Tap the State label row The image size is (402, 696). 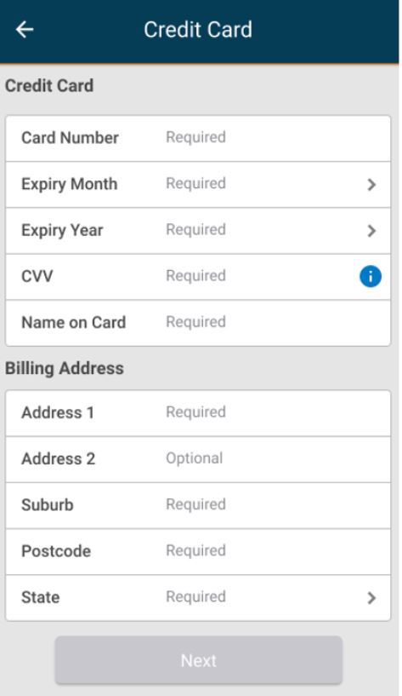pos(198,597)
